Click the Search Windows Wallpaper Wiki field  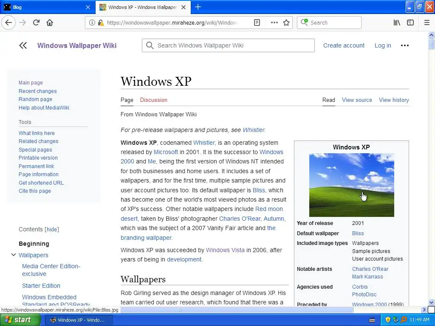[x=228, y=45]
